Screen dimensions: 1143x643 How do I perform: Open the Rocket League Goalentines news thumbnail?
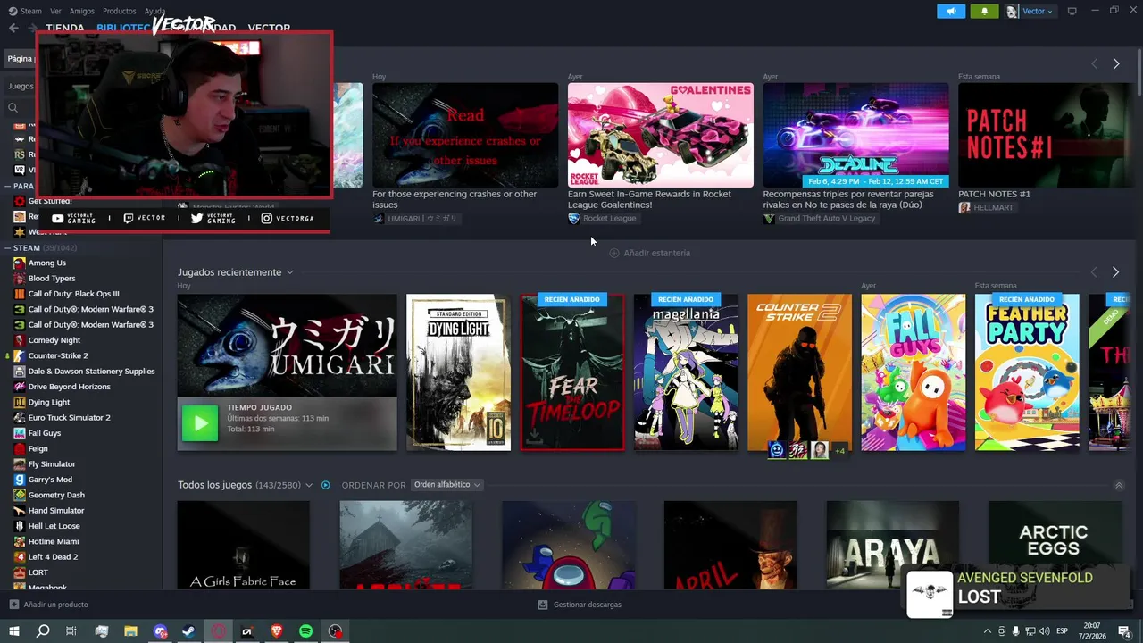pyautogui.click(x=661, y=135)
